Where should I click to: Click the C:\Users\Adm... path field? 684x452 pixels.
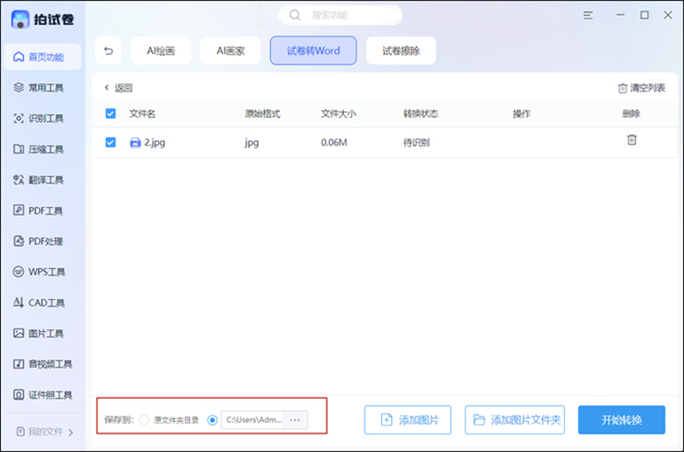253,420
